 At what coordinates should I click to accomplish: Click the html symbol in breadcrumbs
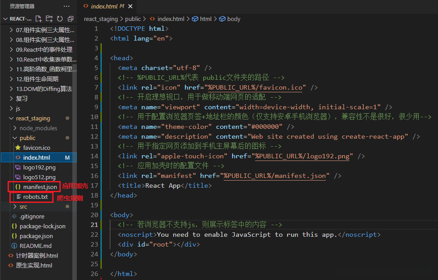[205, 19]
